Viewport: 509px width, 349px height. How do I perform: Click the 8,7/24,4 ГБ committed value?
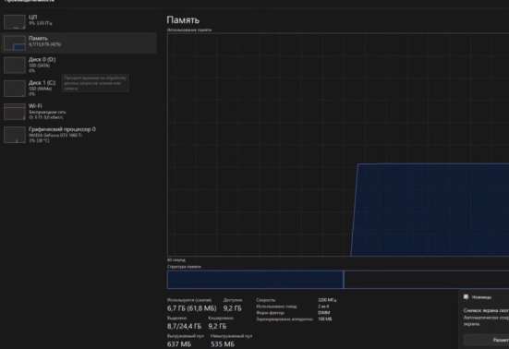tap(184, 326)
